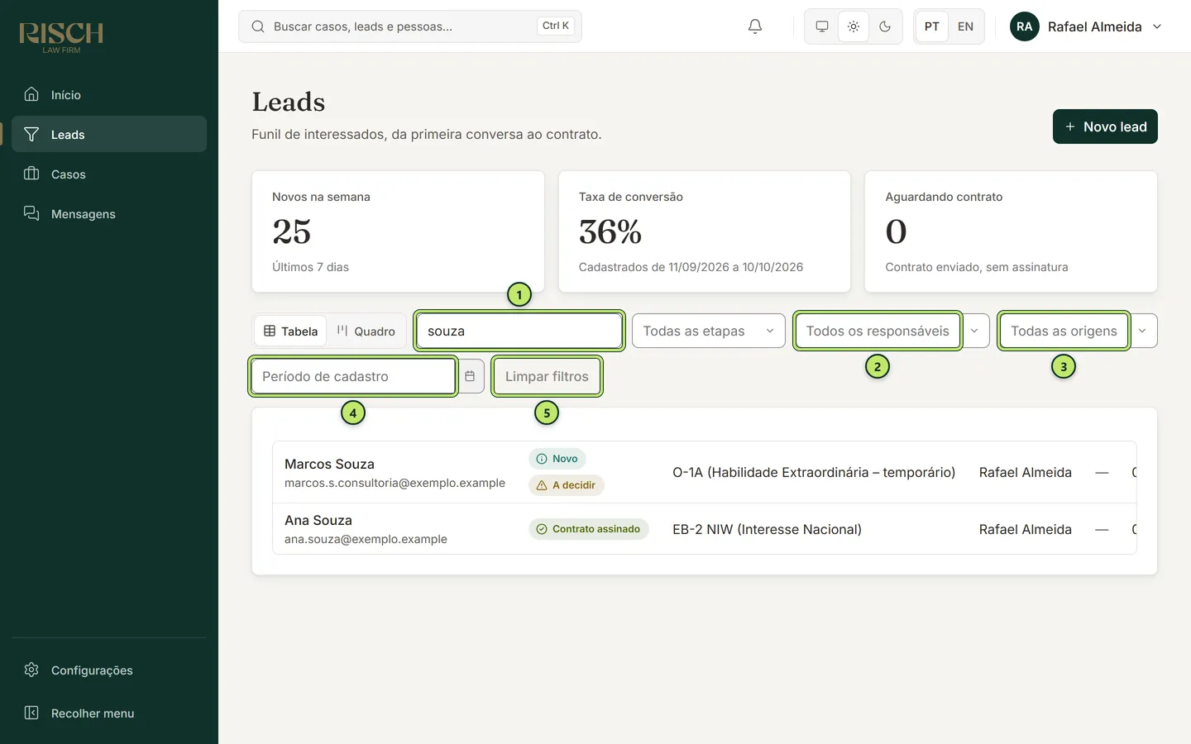Click the Taxa de conversão card
This screenshot has height=744, width=1191.
pyautogui.click(x=705, y=231)
